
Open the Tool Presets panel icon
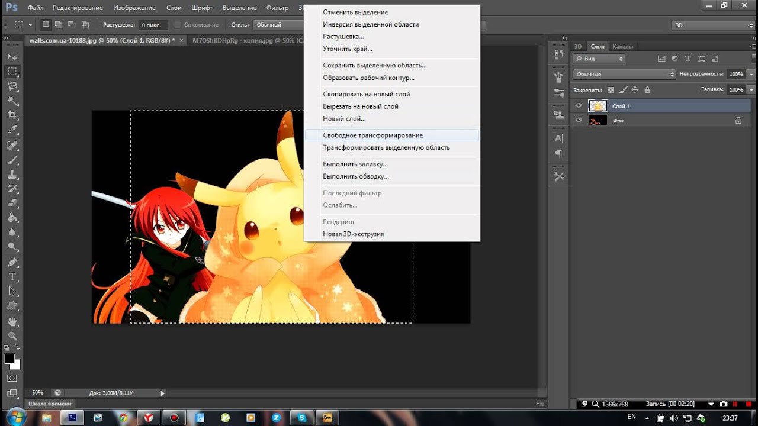click(x=558, y=176)
